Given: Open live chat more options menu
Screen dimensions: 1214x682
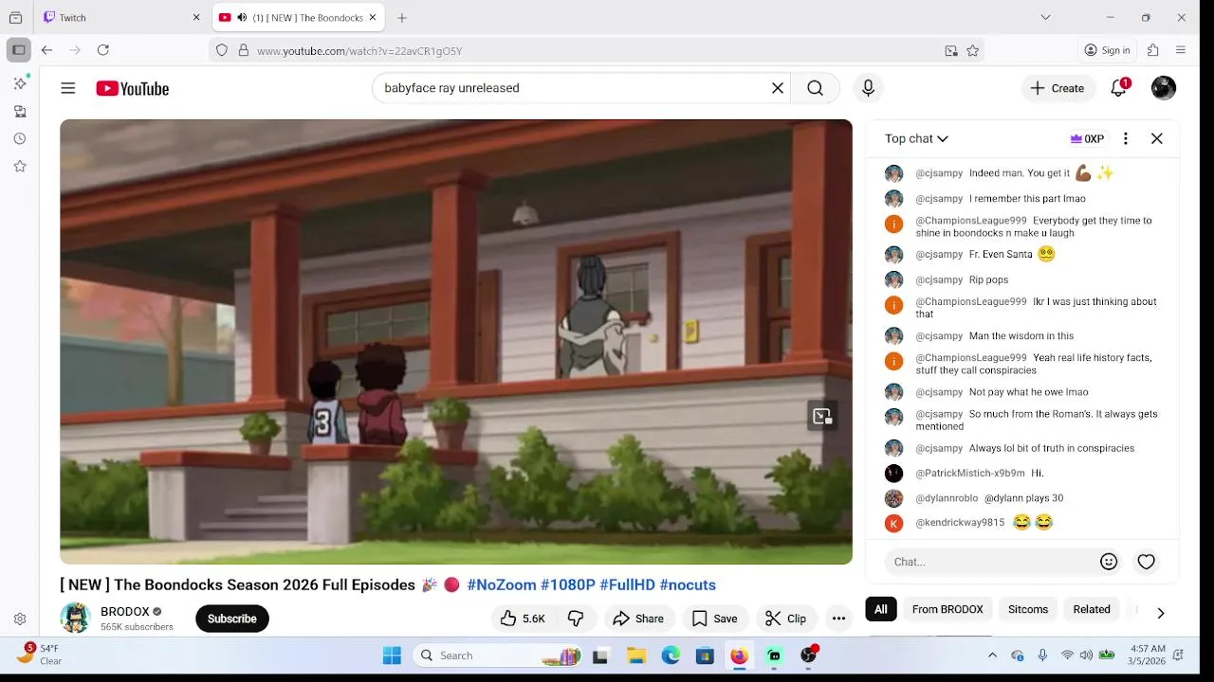Looking at the screenshot, I should coord(1126,138).
